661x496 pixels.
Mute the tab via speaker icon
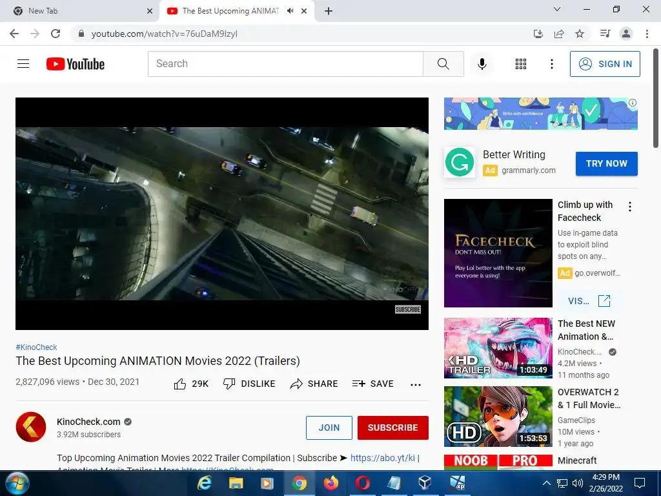(290, 11)
